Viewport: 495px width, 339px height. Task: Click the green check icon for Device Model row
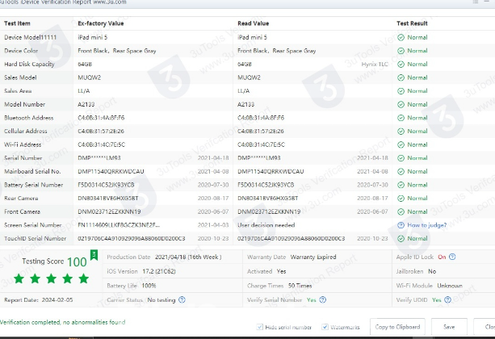tap(401, 38)
